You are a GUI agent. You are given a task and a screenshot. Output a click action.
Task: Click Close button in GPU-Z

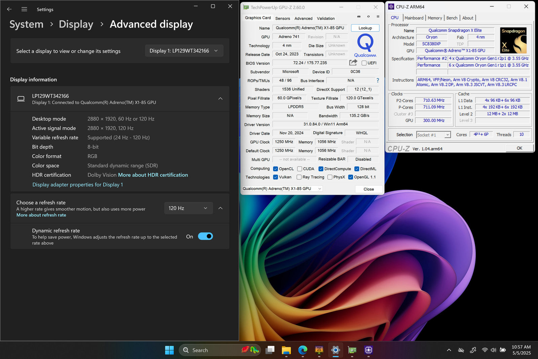[369, 189]
